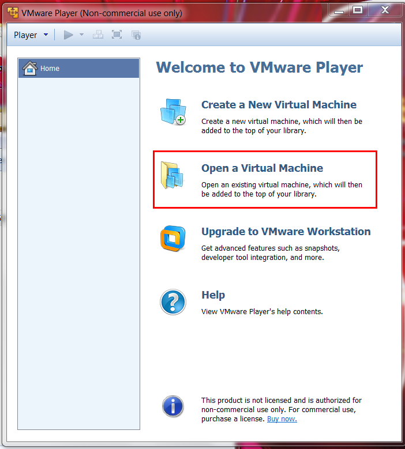Screen dimensions: 405x449
Task: Click the Help heading
Action: (213, 295)
